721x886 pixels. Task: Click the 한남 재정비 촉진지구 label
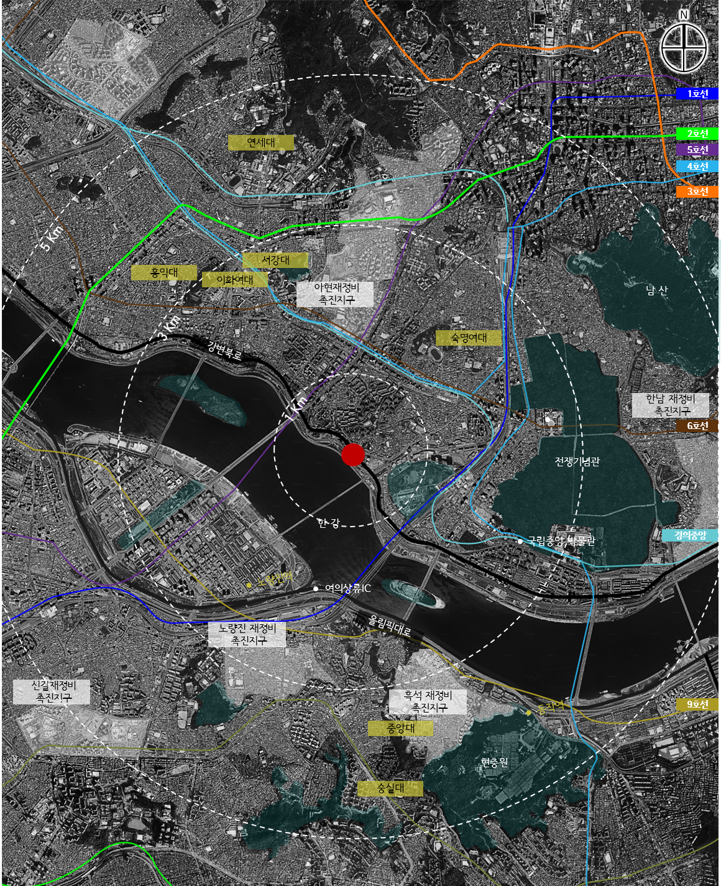671,405
